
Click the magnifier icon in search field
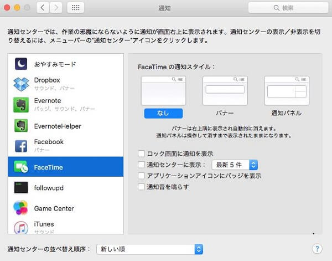coord(276,8)
